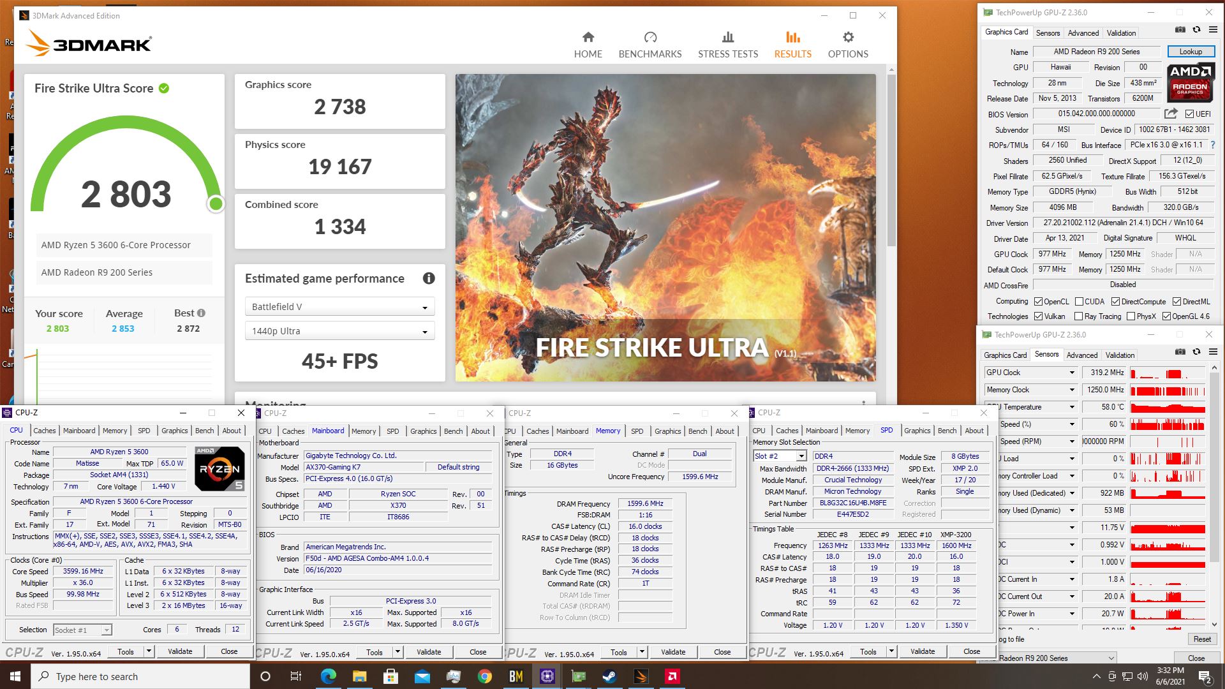Open the GPU-Z hamburger menu in the top window
Screen dimensions: 1225x689
click(1213, 29)
